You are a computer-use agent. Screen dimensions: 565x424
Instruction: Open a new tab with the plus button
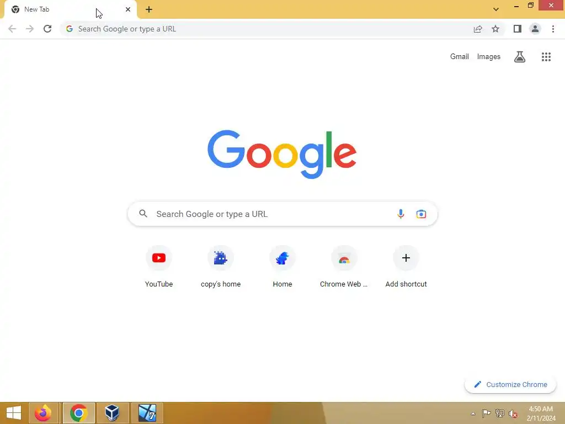coord(149,9)
